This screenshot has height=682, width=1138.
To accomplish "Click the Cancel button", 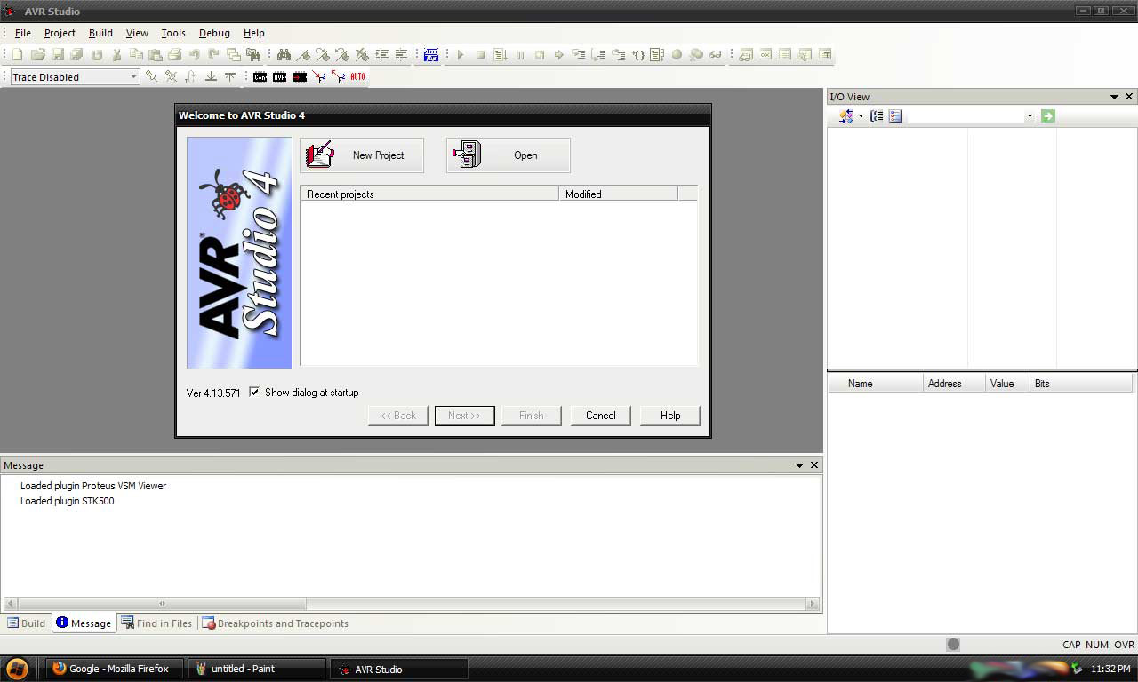I will [601, 416].
